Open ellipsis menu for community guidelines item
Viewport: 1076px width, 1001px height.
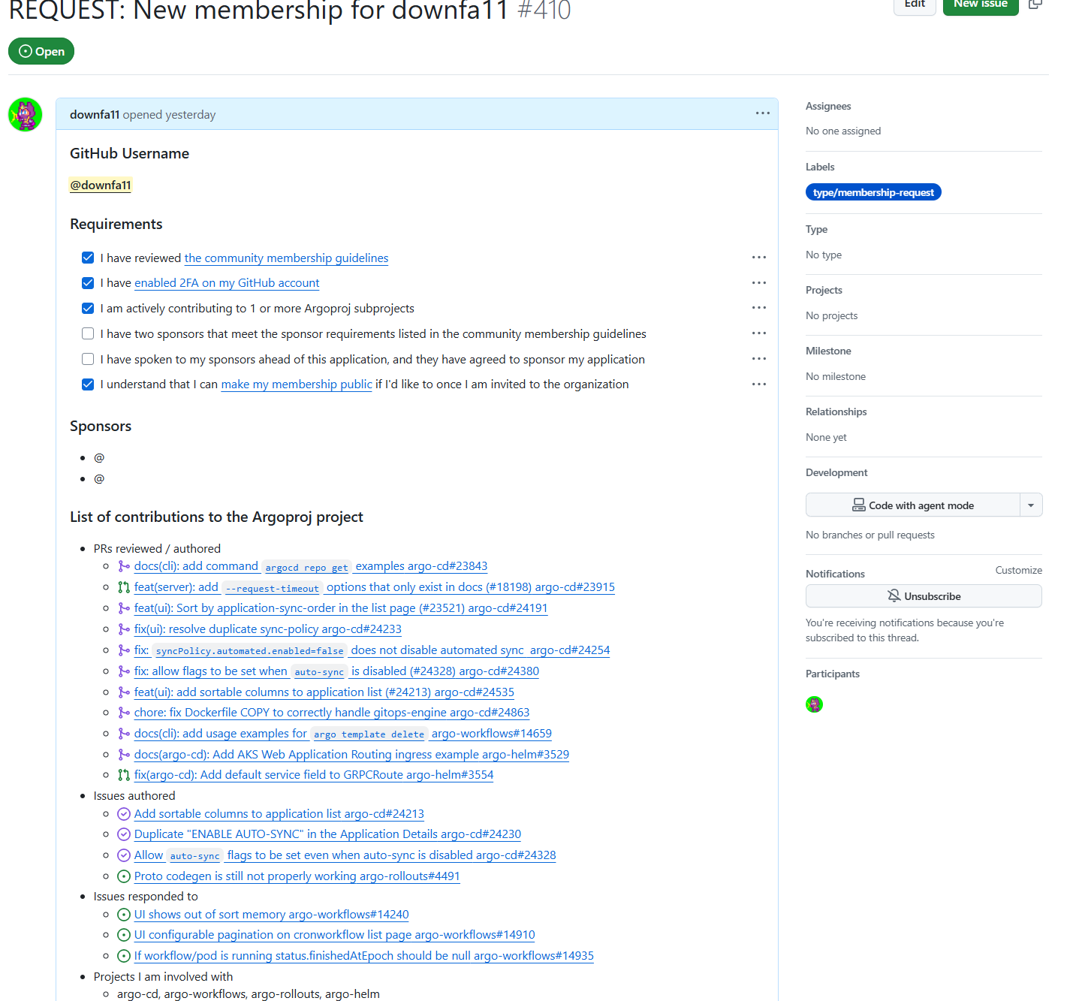tap(759, 258)
